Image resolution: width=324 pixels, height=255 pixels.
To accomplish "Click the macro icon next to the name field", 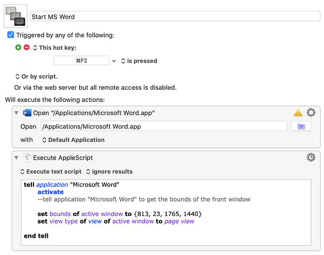I will (x=15, y=16).
